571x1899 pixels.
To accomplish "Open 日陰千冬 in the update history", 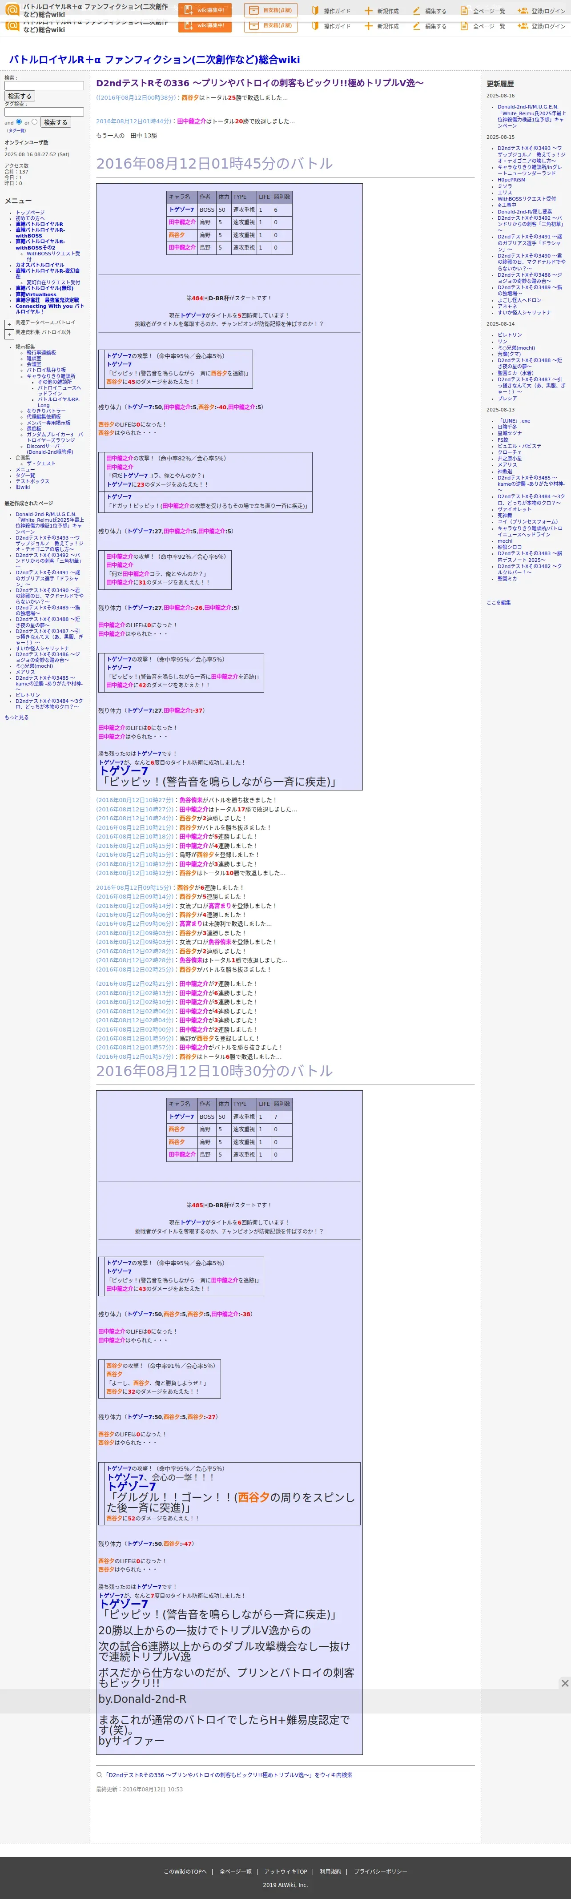I will point(507,427).
